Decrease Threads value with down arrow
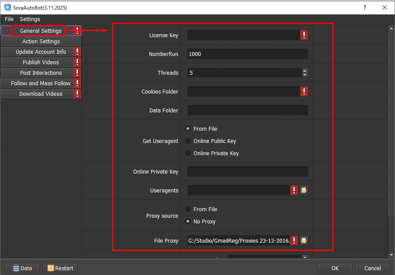The width and height of the screenshot is (395, 275). click(305, 75)
